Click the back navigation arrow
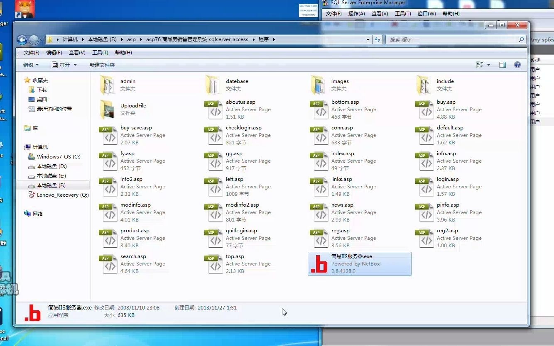This screenshot has width=554, height=346. click(x=22, y=39)
